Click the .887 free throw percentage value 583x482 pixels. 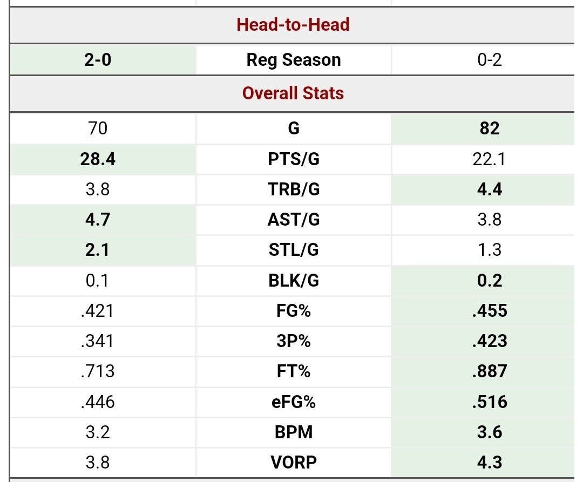[x=490, y=371]
